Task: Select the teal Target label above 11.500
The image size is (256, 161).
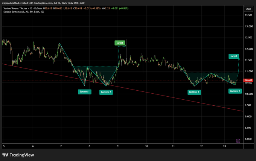Action: [234, 56]
